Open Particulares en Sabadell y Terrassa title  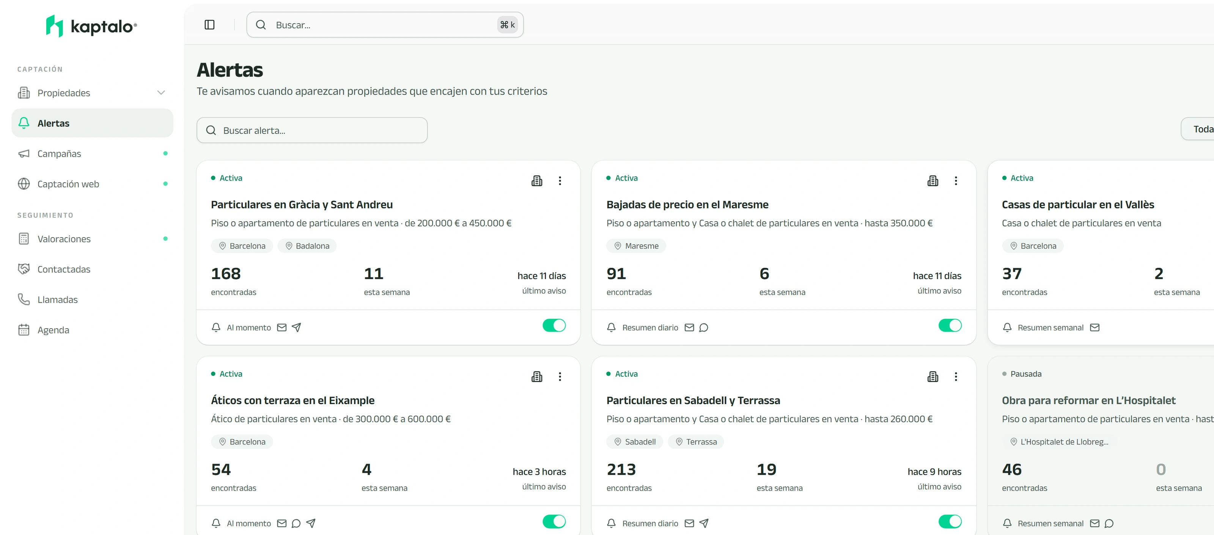pyautogui.click(x=693, y=401)
